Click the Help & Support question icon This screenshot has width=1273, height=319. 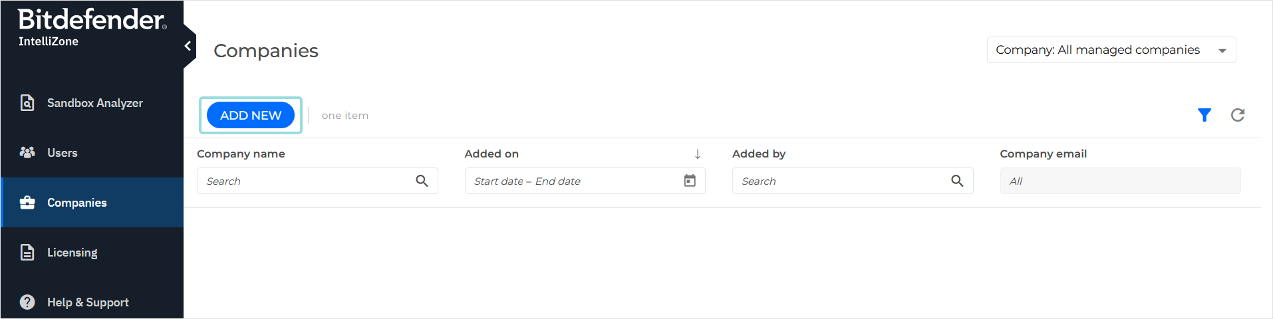[27, 302]
